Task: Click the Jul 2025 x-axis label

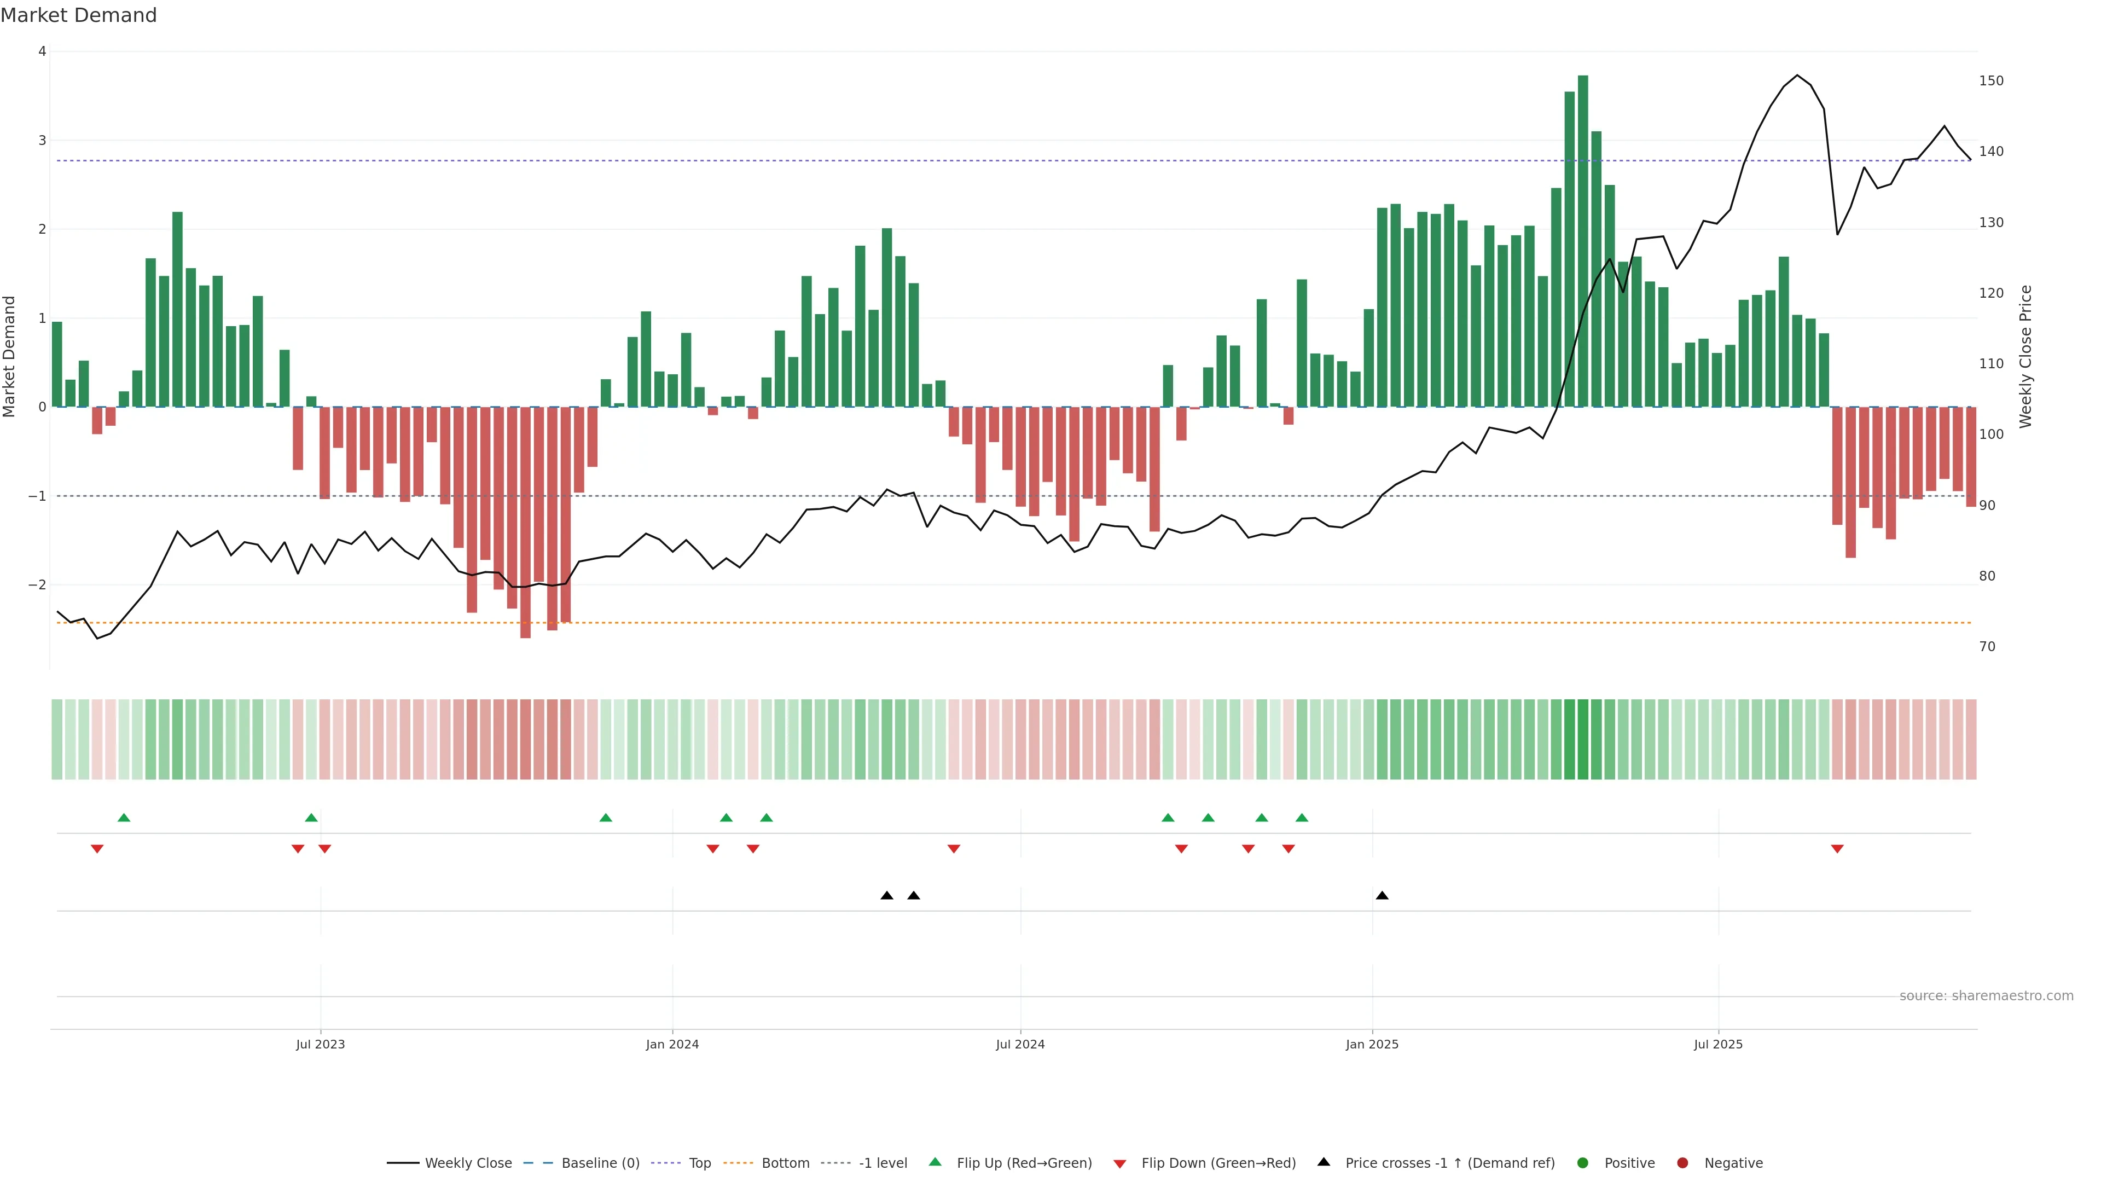Action: point(1717,1044)
